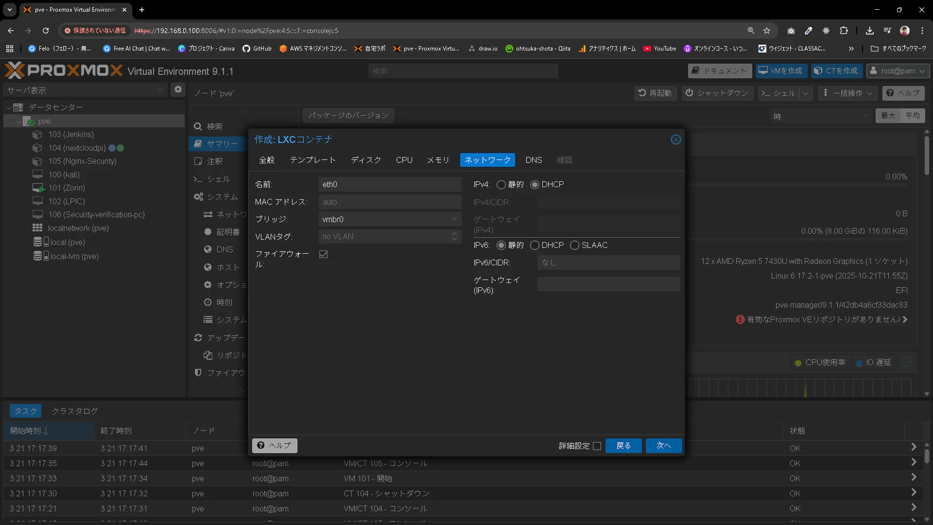Open the bridge vmbr0 dropdown
The width and height of the screenshot is (933, 525).
click(454, 219)
